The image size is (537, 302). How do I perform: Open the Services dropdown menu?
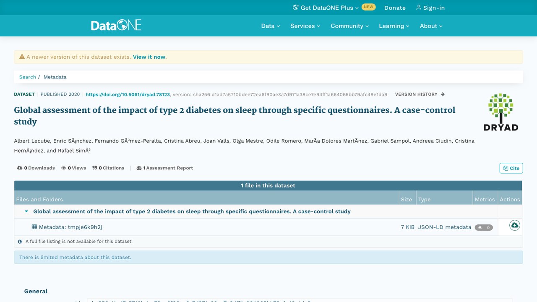(305, 26)
